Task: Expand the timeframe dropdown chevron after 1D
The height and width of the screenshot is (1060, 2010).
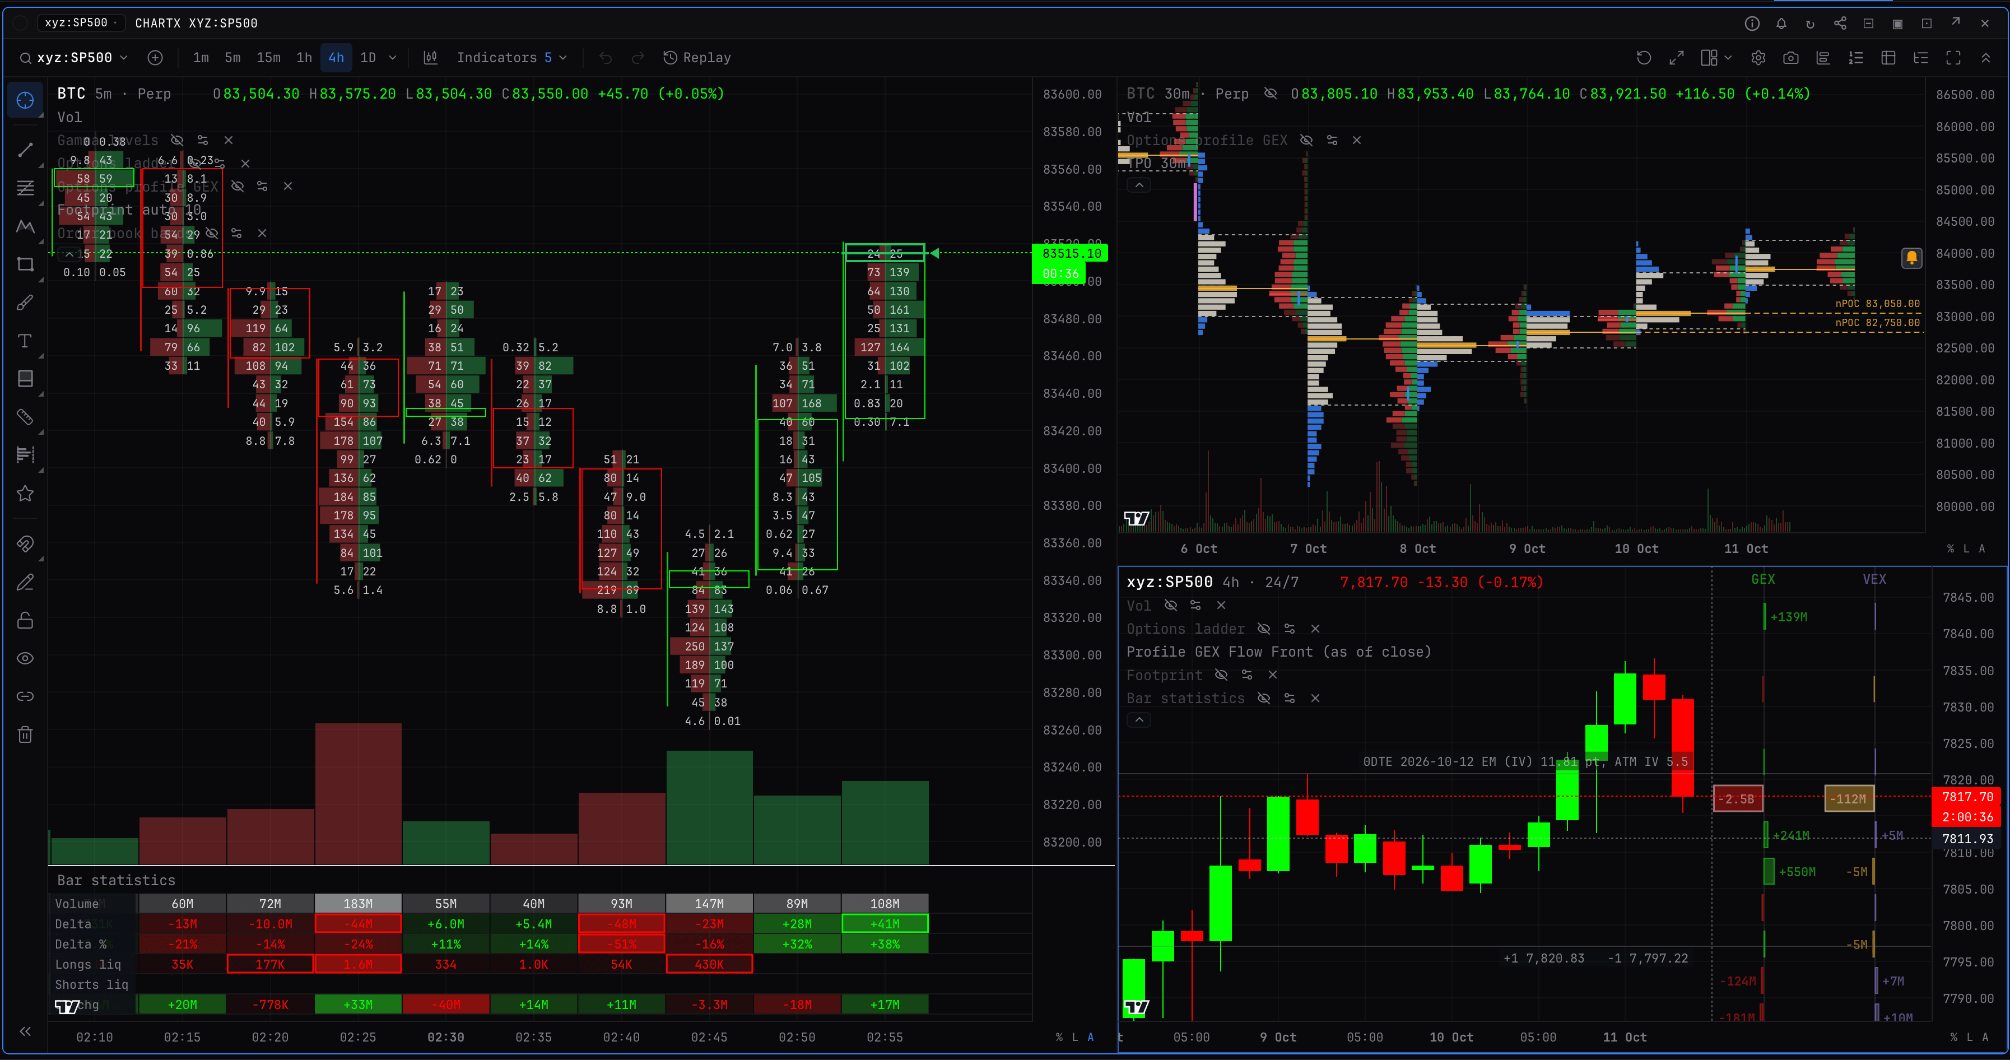Action: tap(393, 58)
